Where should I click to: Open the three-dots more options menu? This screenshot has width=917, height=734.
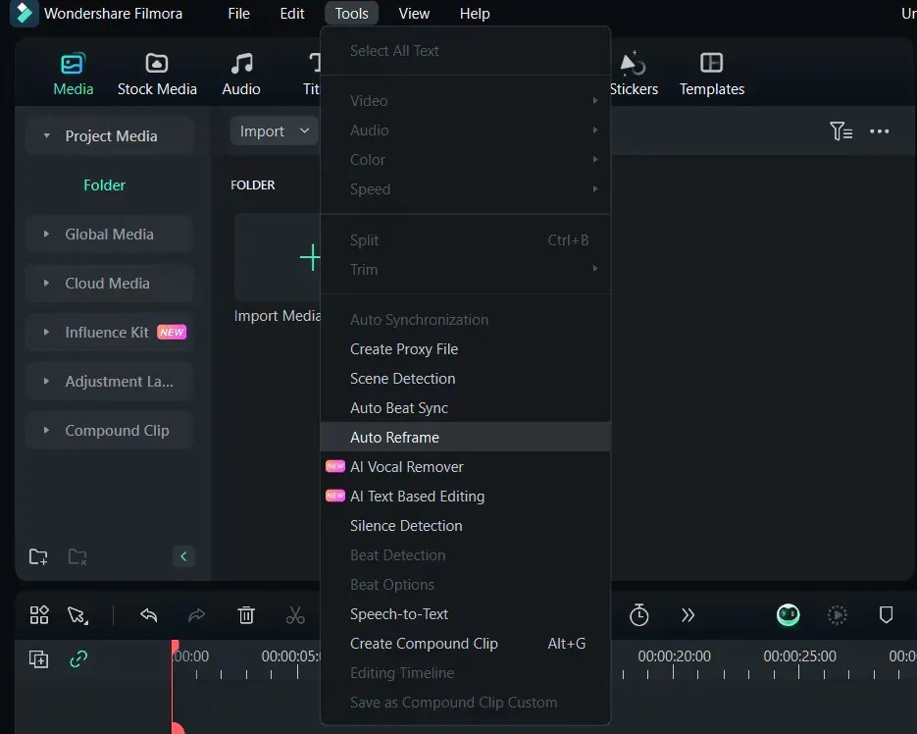pos(879,131)
